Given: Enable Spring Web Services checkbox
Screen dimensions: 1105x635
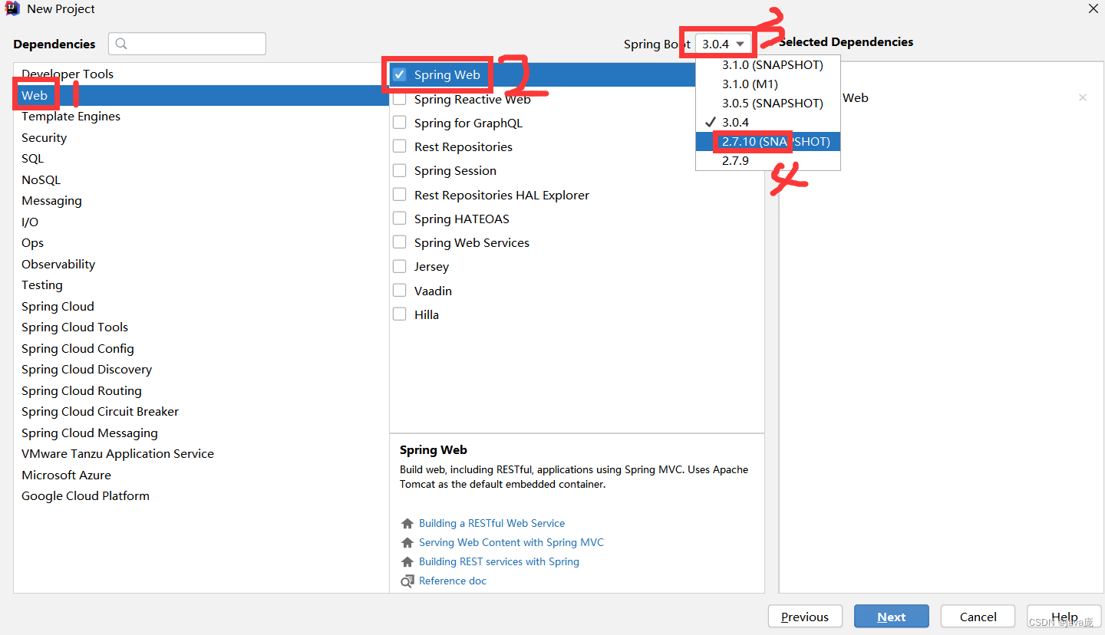Looking at the screenshot, I should 399,242.
